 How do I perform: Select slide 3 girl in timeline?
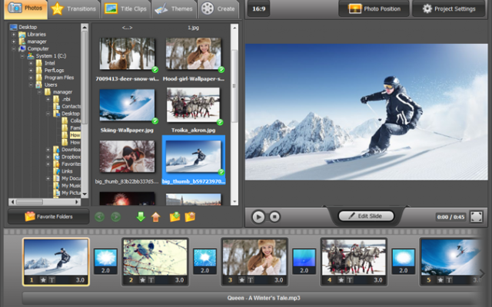pos(254,262)
